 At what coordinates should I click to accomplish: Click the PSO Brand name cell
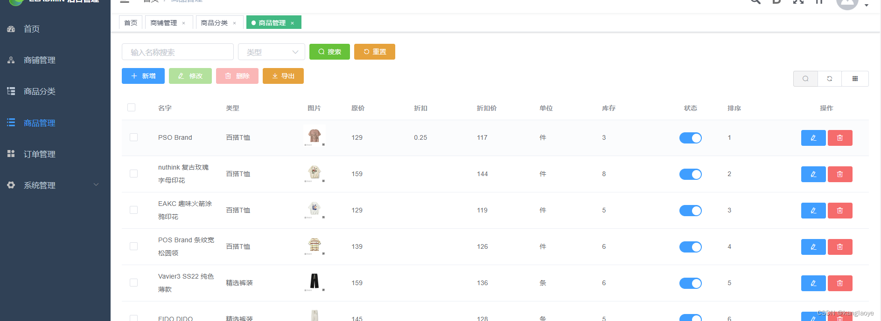[175, 137]
